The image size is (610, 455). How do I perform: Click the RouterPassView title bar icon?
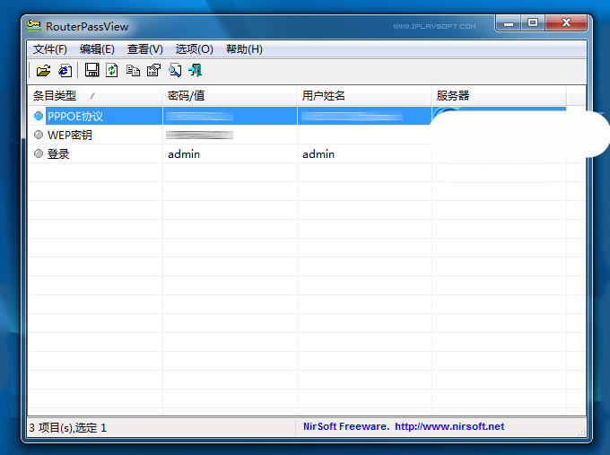pyautogui.click(x=34, y=26)
